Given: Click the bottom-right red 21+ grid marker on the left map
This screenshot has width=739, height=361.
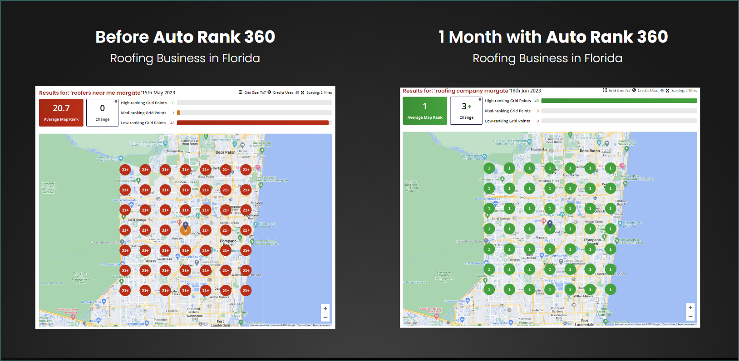Looking at the screenshot, I should pos(246,291).
